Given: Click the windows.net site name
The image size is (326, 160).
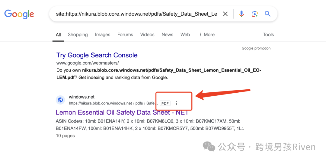Looking at the screenshot, I should (81, 97).
